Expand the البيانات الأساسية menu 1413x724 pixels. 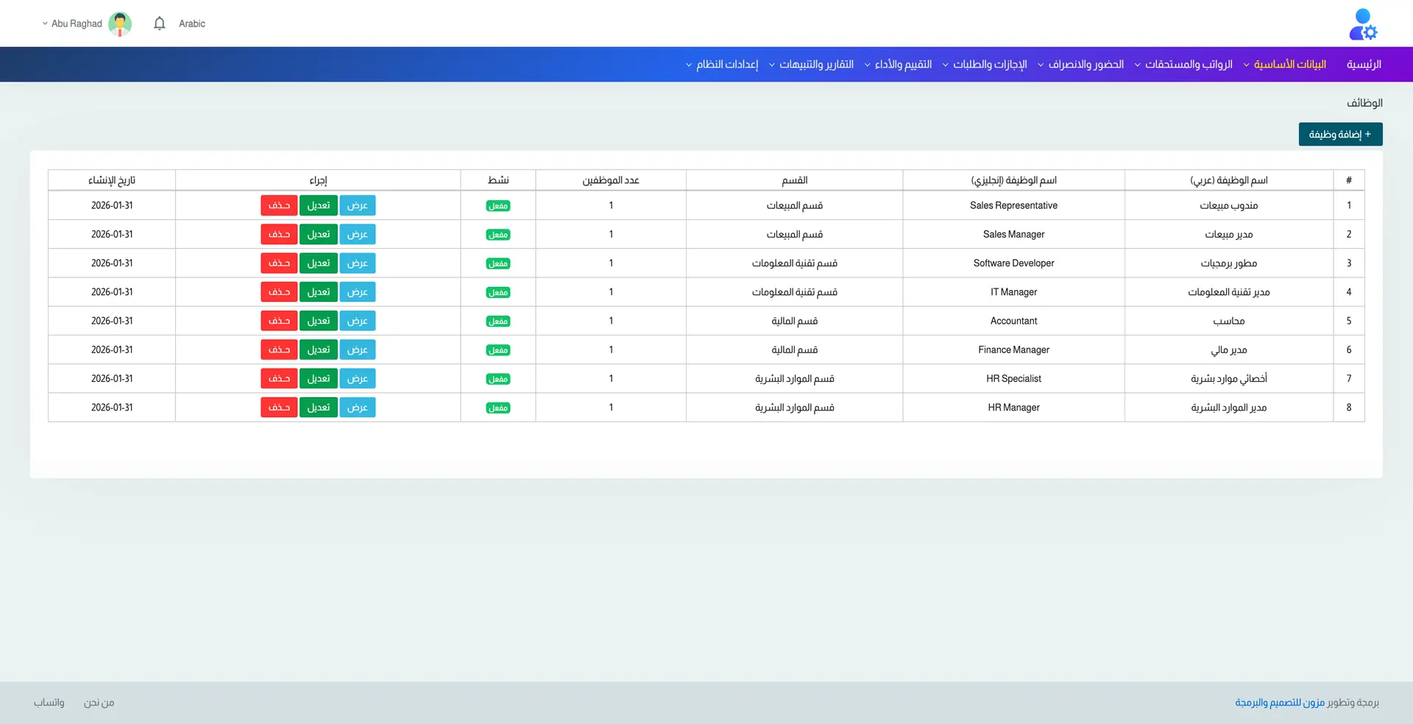1289,65
